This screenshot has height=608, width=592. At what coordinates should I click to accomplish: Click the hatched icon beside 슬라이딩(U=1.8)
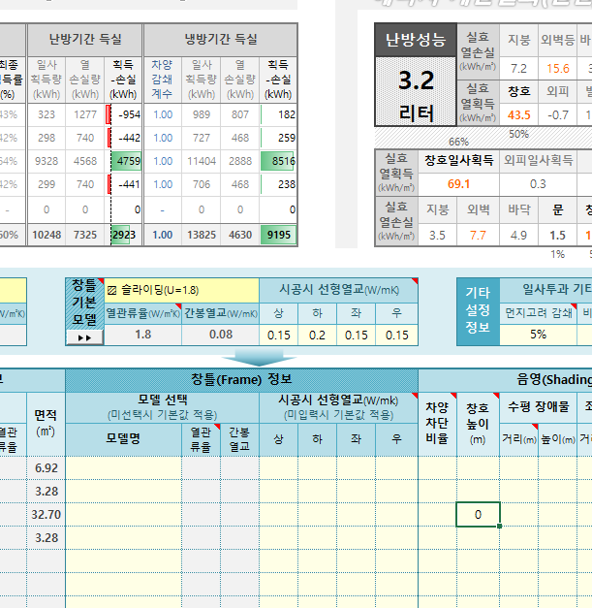point(111,289)
